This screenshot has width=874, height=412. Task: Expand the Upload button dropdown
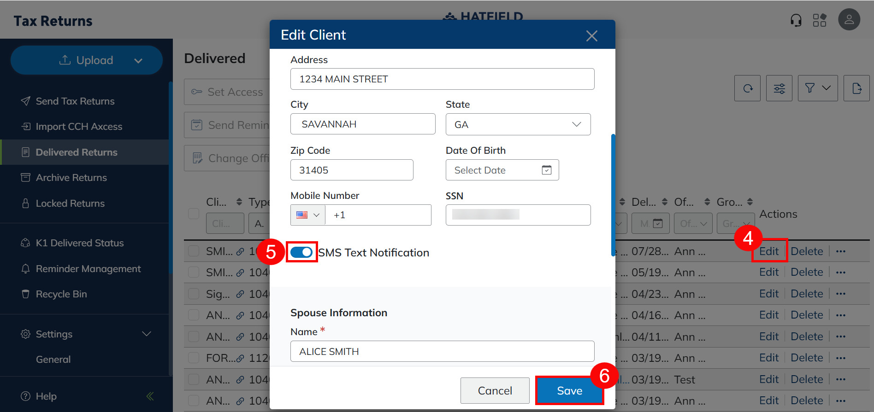[x=138, y=61]
